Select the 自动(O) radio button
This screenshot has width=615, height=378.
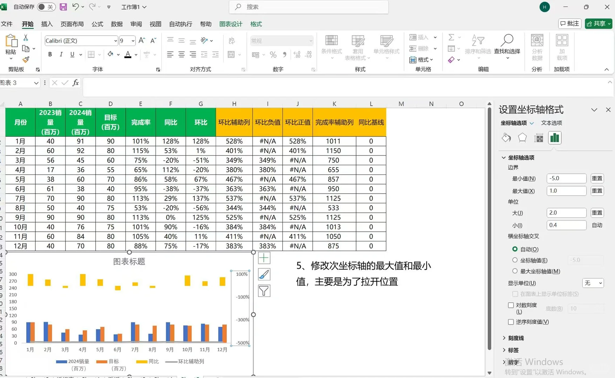515,249
